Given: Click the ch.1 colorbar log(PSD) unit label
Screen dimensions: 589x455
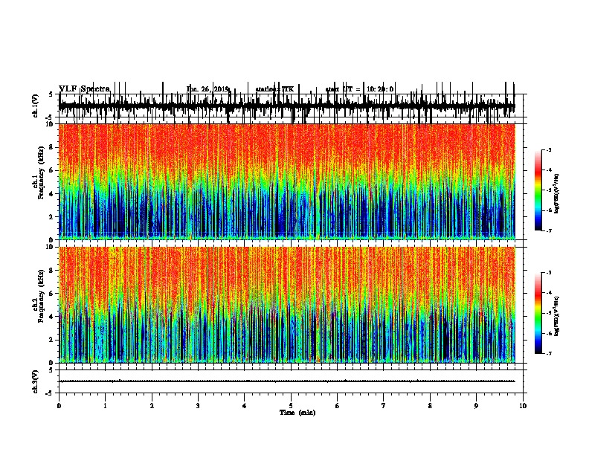Looking at the screenshot, I should point(557,194).
